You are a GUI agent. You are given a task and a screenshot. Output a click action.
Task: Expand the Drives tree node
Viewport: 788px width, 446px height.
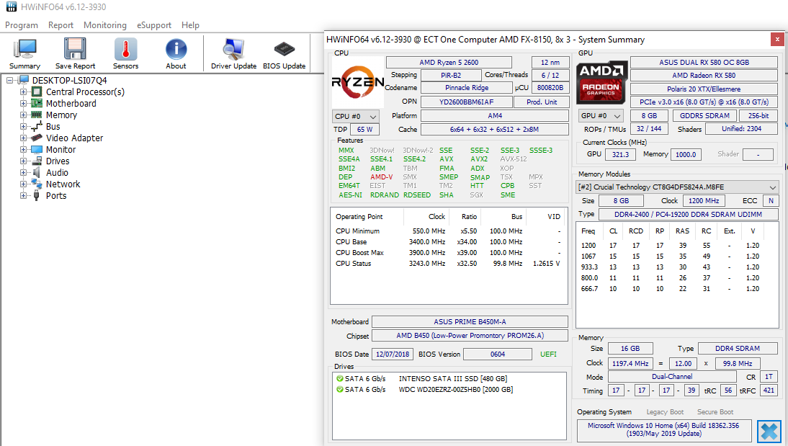(23, 161)
